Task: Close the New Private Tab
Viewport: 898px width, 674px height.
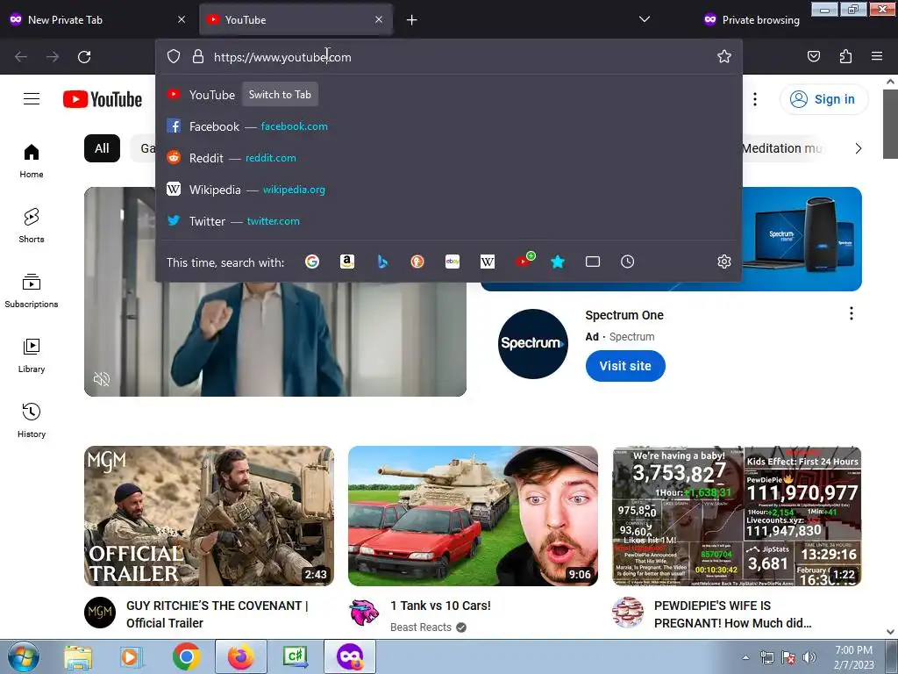Action: coord(182,19)
